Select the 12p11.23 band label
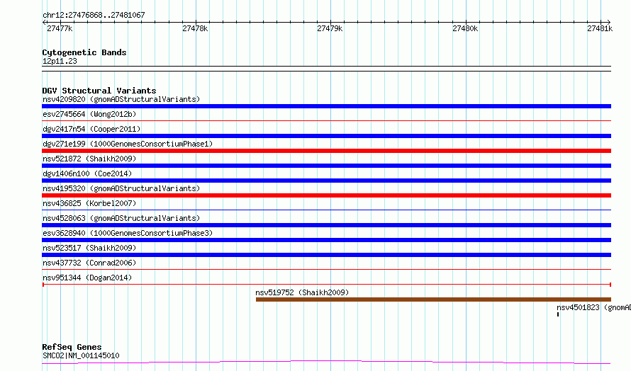Screen dimensions: 631x371 coord(60,61)
